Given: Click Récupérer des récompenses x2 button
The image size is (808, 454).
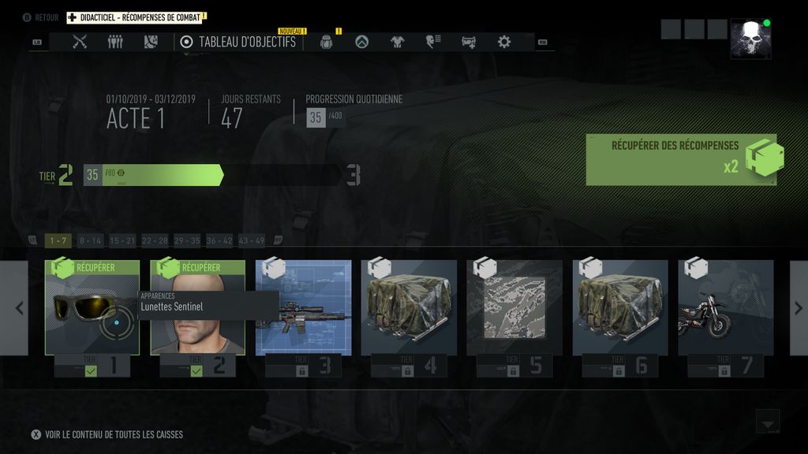Looking at the screenshot, I should point(681,159).
